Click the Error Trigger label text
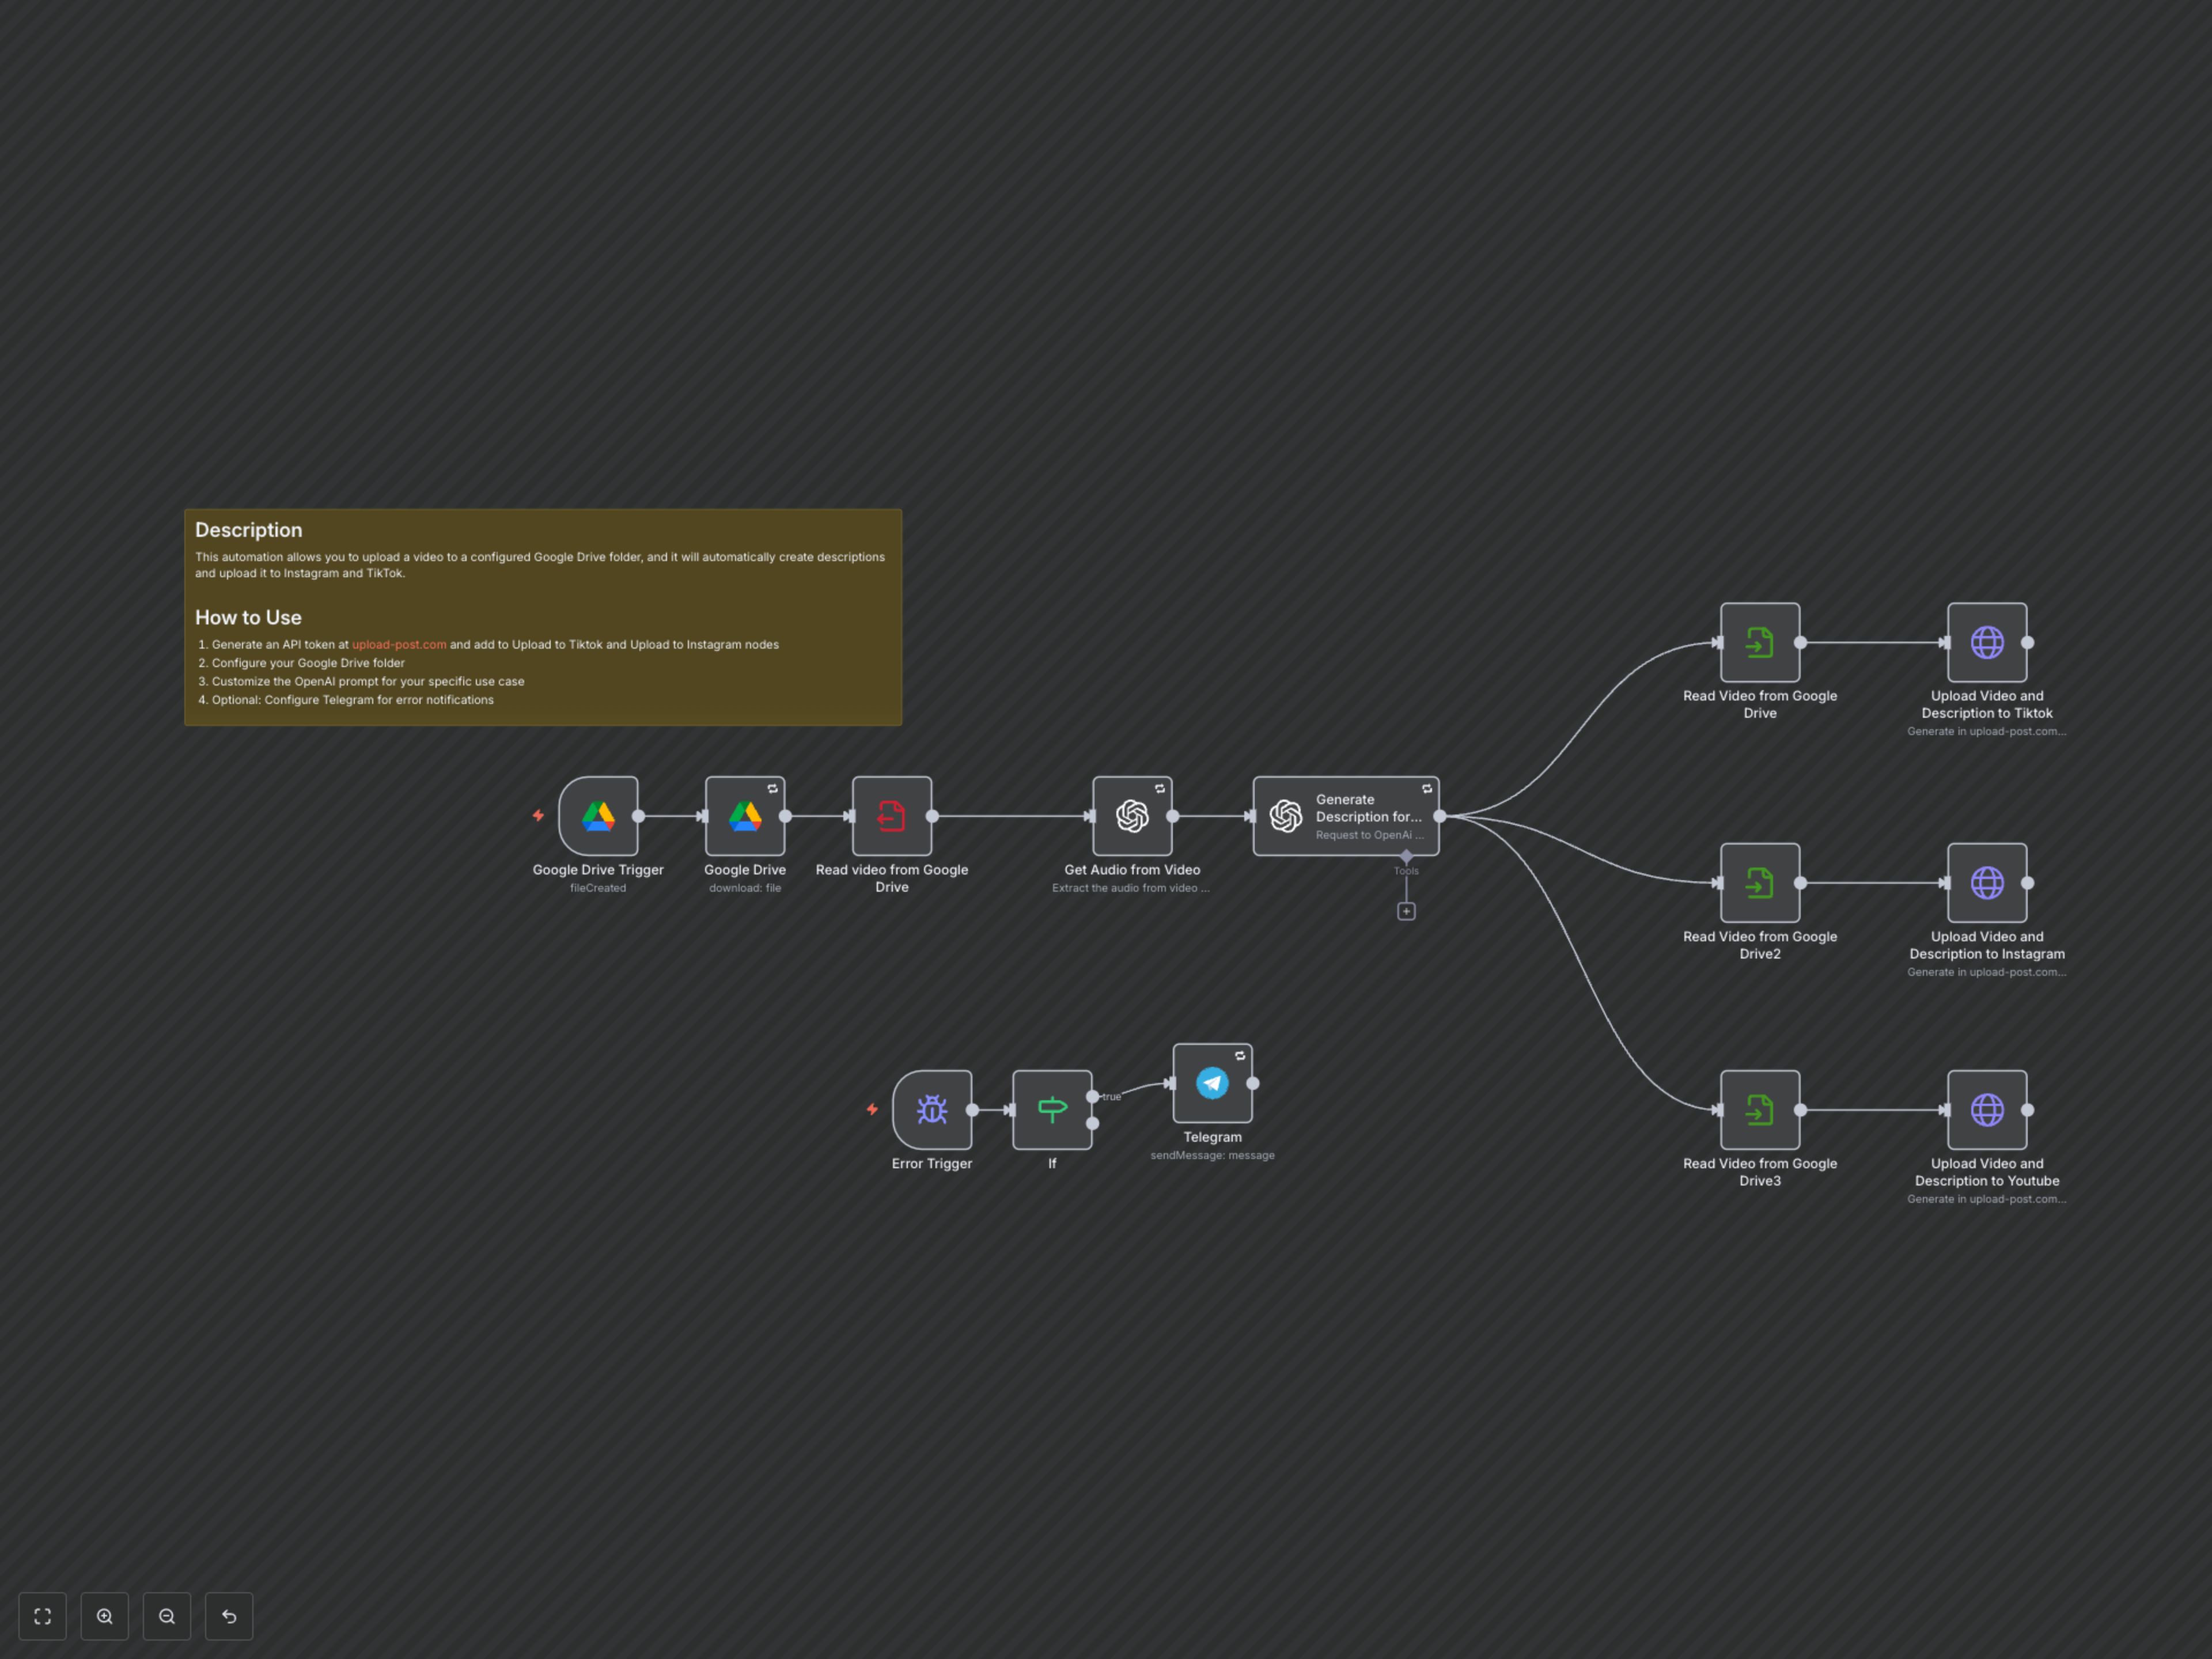 click(x=932, y=1164)
